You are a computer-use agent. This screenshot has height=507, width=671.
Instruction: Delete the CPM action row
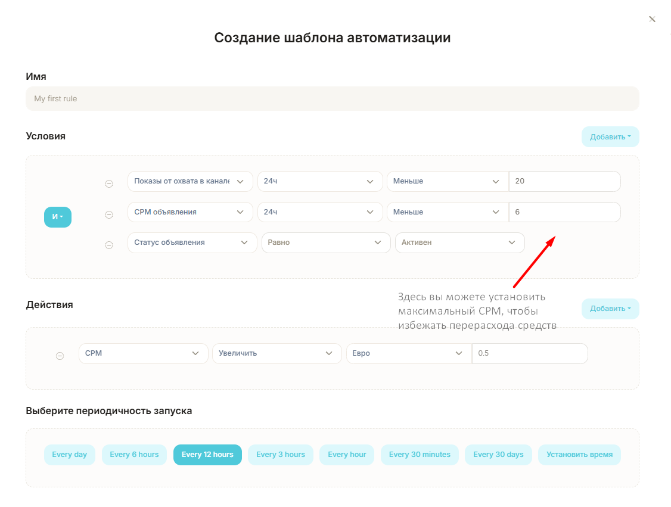click(x=60, y=356)
